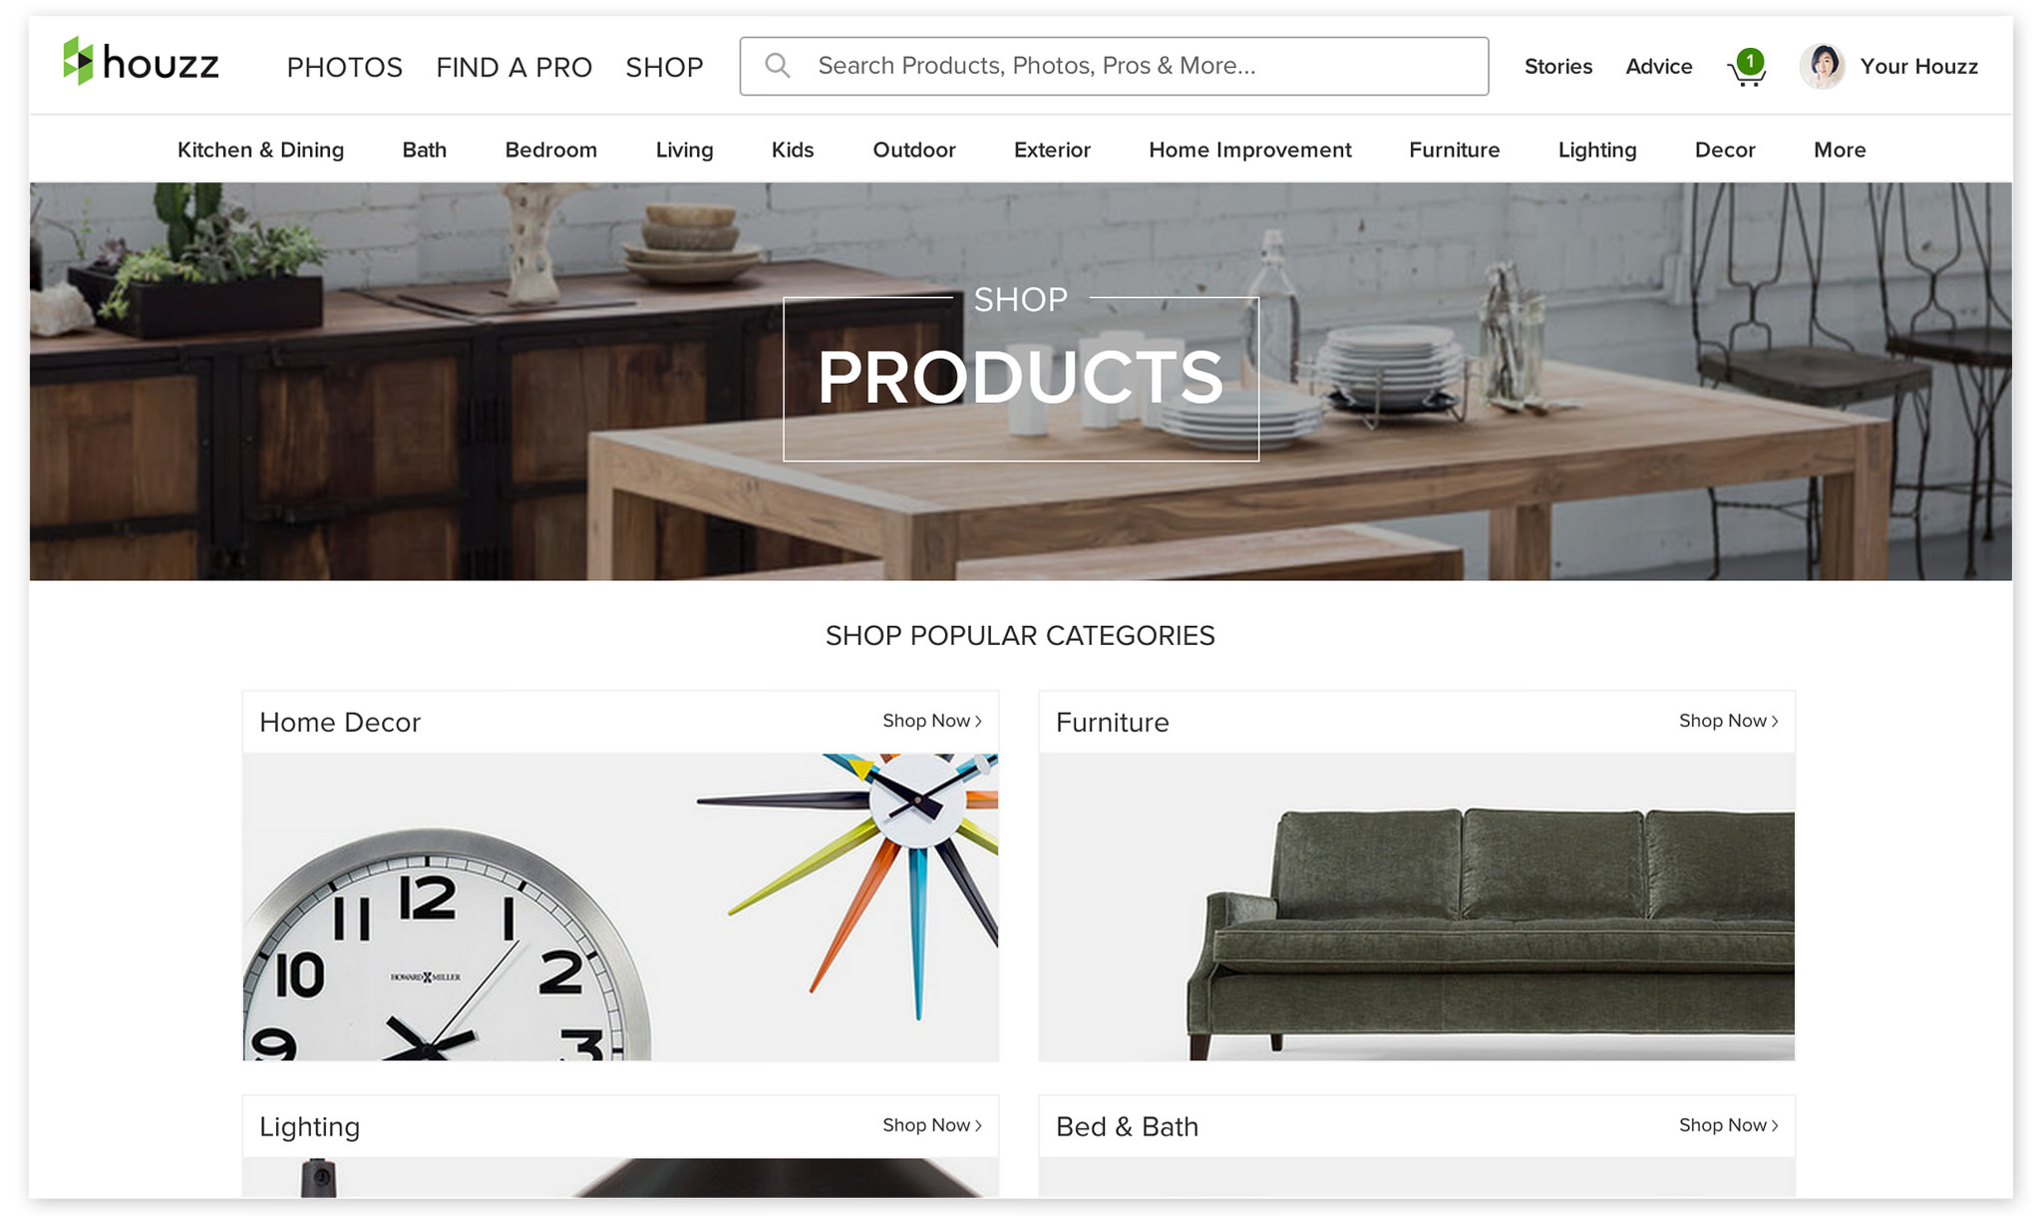The height and width of the screenshot is (1216, 2042).
Task: Click the user profile avatar
Action: click(x=1823, y=66)
